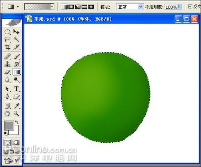Activate the Crop tool

point(7,47)
